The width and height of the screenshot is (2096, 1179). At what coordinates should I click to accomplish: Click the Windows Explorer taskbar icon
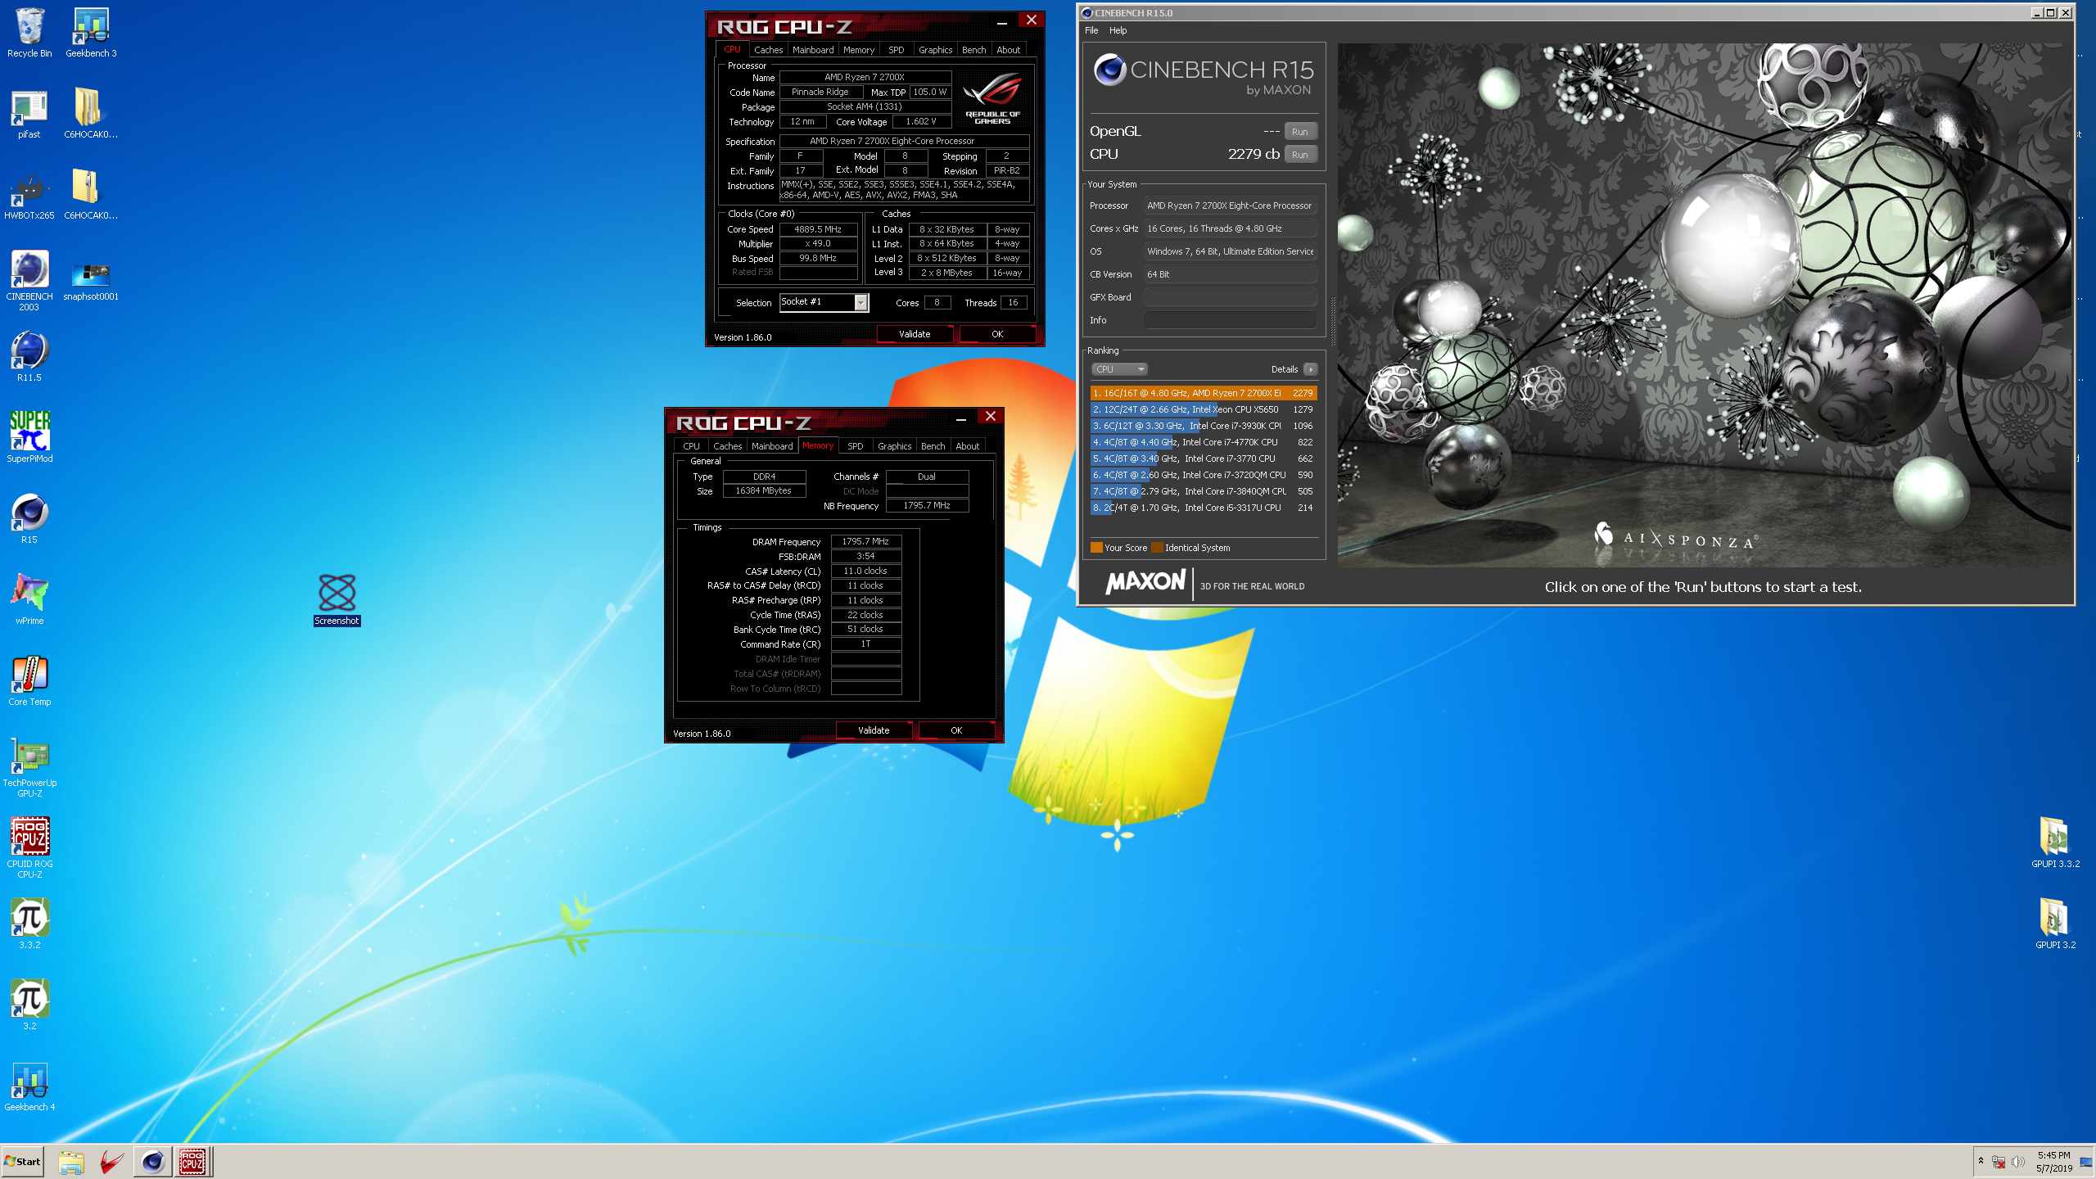[71, 1162]
